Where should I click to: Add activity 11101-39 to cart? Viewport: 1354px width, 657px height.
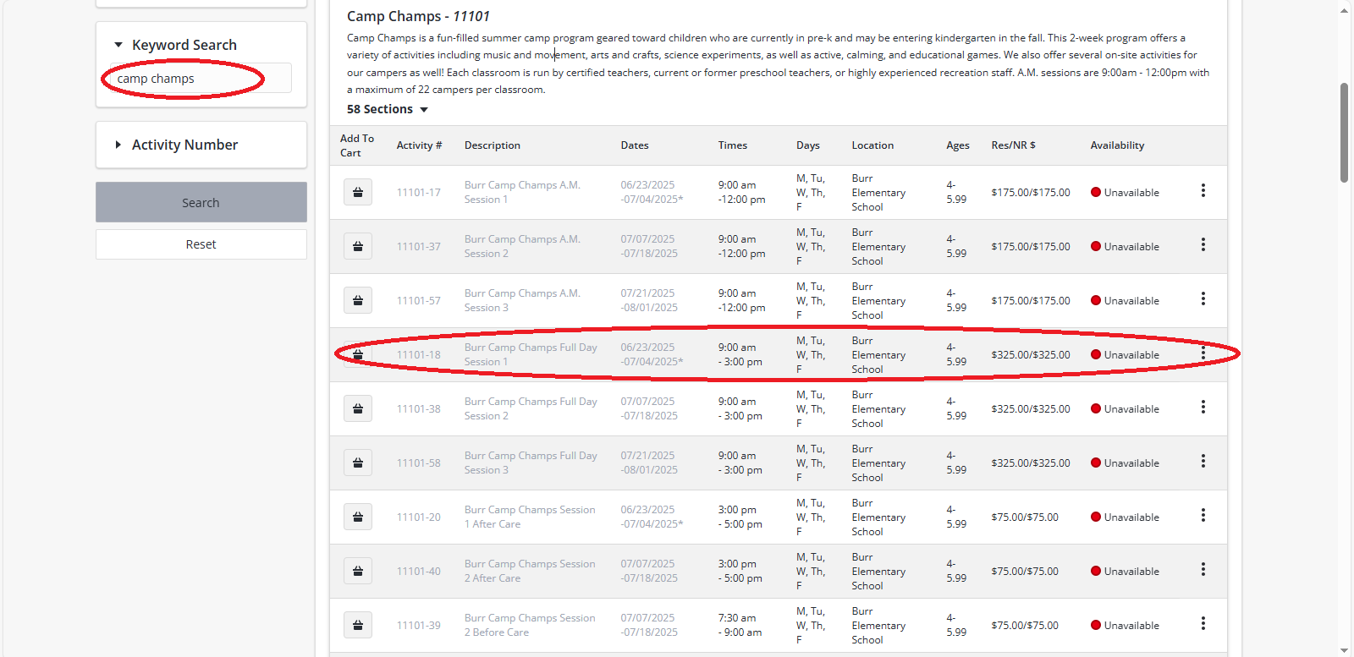(x=358, y=625)
